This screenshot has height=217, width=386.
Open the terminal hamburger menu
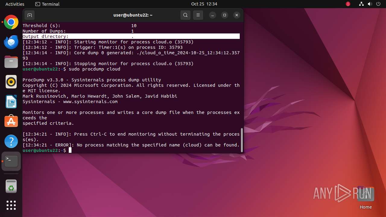coord(198,15)
